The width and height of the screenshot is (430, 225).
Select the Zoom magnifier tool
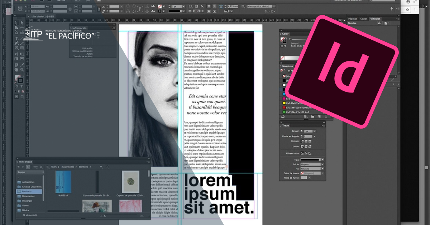click(21, 70)
